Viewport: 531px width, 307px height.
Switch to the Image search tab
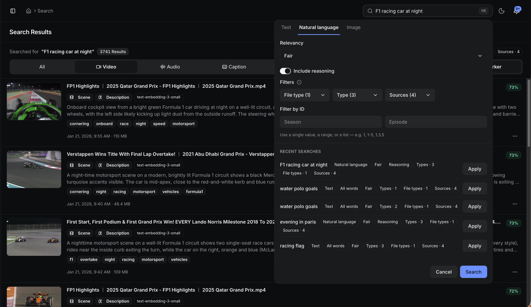[x=353, y=27]
